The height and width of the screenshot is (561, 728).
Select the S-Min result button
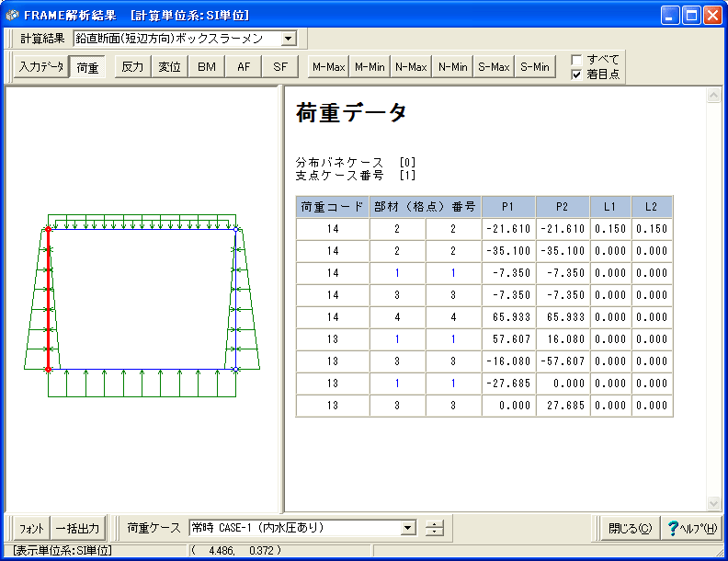pyautogui.click(x=535, y=67)
